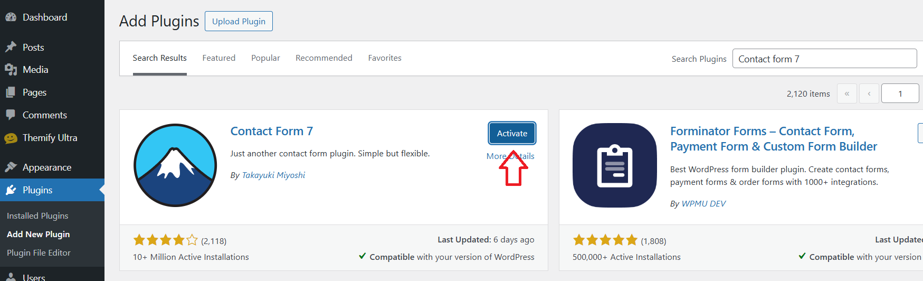Click the current page number field

900,93
